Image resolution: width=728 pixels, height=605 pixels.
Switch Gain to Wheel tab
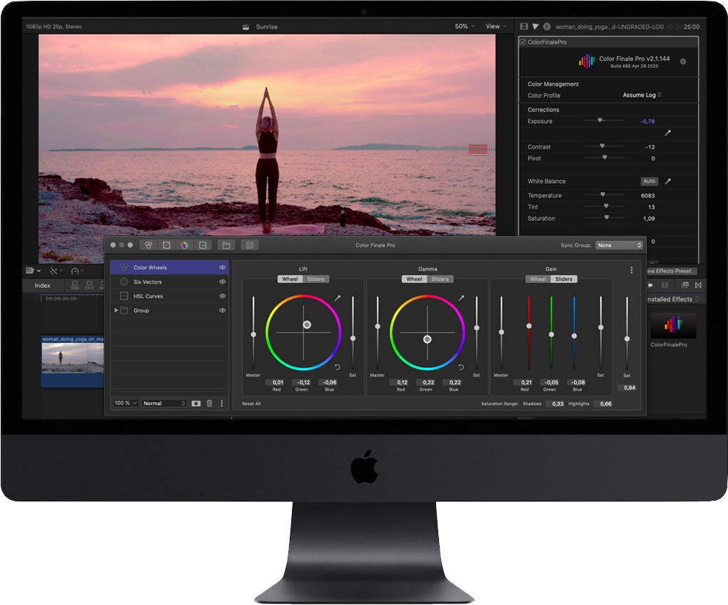pos(538,279)
